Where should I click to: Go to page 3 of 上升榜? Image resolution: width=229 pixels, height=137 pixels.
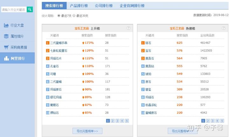tap(117, 121)
